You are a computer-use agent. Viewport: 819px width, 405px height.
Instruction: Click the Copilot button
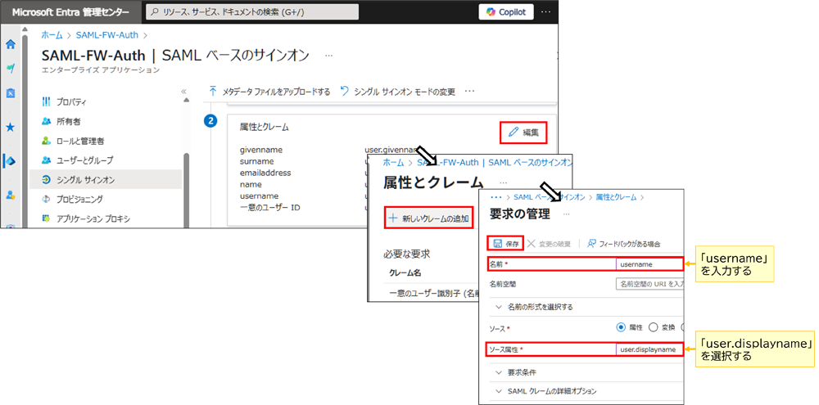506,11
